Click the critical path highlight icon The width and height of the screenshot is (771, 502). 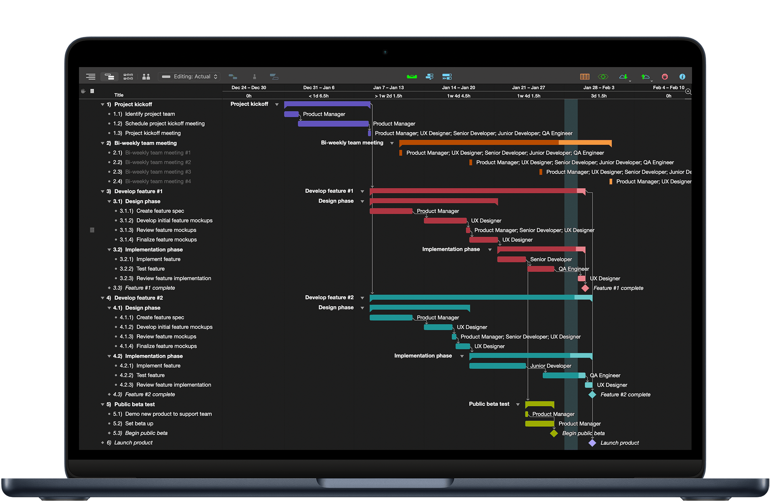pyautogui.click(x=604, y=76)
